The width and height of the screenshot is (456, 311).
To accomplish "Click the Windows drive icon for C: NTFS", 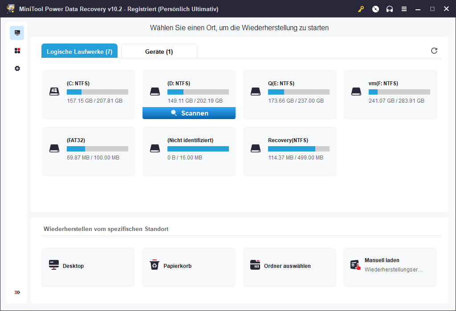I will pos(54,92).
